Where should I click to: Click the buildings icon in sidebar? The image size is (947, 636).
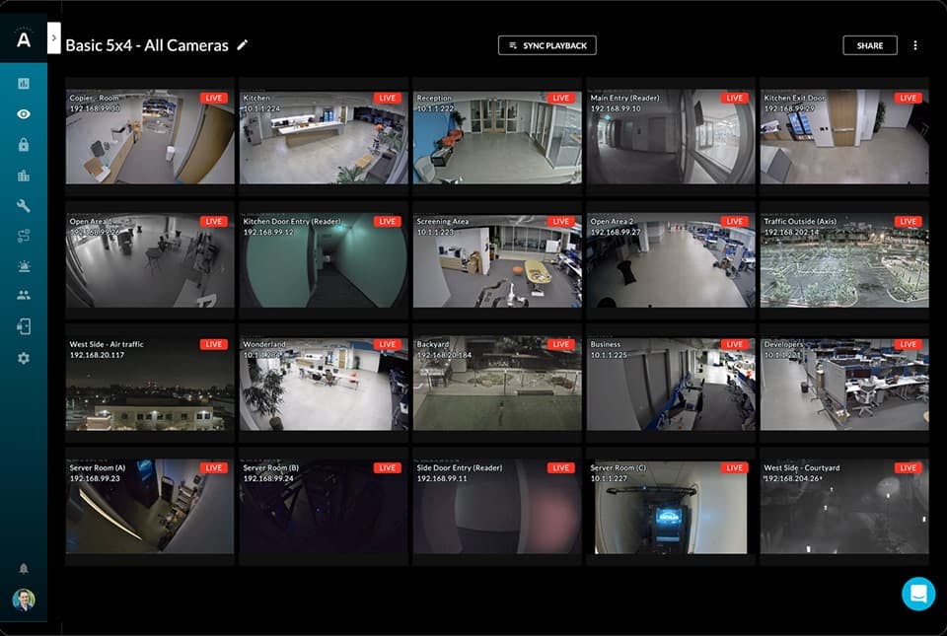(24, 176)
